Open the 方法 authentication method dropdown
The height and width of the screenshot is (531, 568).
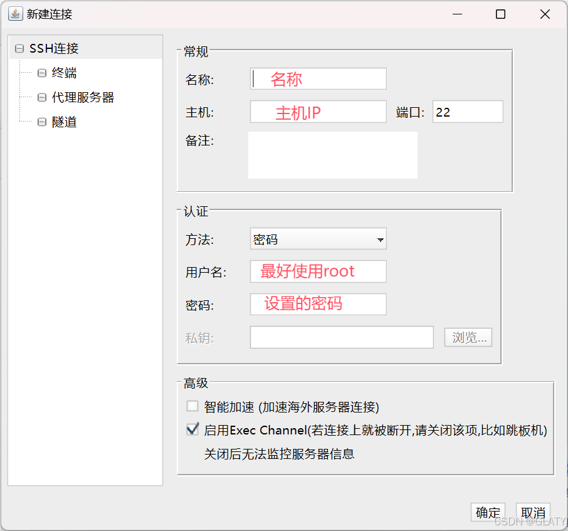point(318,239)
